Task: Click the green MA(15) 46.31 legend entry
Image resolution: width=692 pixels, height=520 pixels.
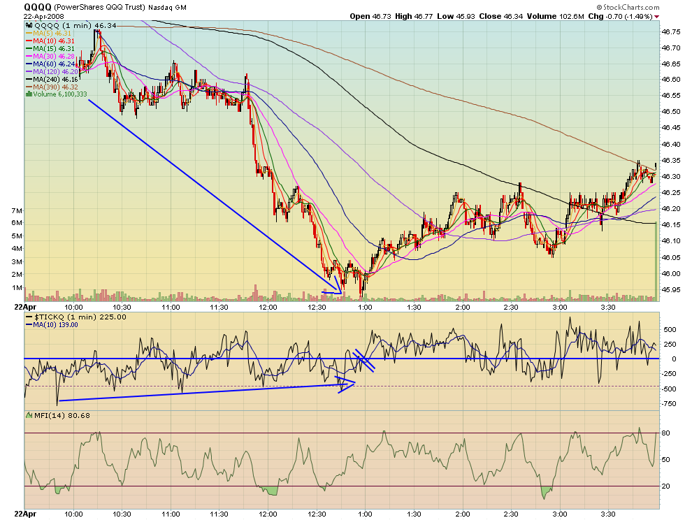Action: tap(54, 48)
